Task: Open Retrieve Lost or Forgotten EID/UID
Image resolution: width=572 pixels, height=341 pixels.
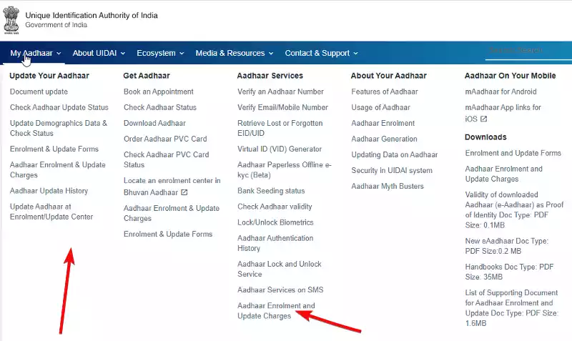Action: point(280,128)
